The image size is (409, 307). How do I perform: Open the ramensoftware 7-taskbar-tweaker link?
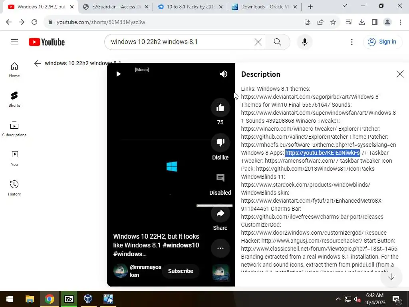322,161
